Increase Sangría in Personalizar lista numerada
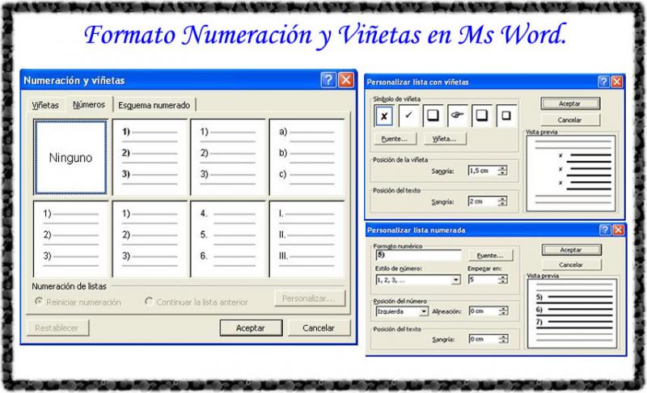Screen dimensions: 647x393 point(503,336)
